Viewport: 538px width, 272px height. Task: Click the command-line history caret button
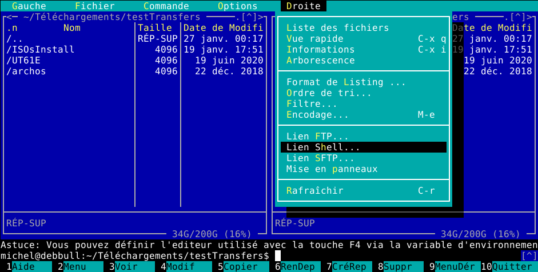[529, 256]
